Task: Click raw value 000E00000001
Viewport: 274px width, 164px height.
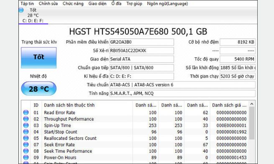Action: click(231, 126)
